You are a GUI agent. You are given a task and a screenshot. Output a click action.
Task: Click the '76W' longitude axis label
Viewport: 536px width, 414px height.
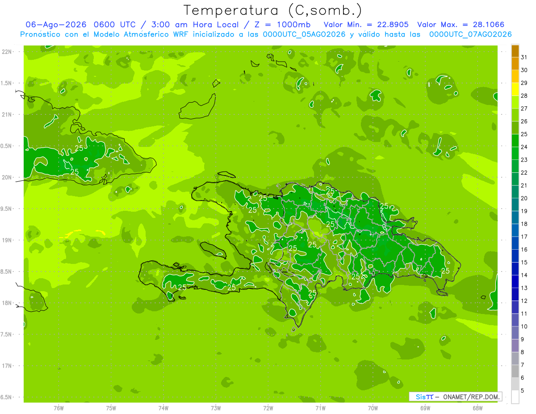(x=59, y=408)
